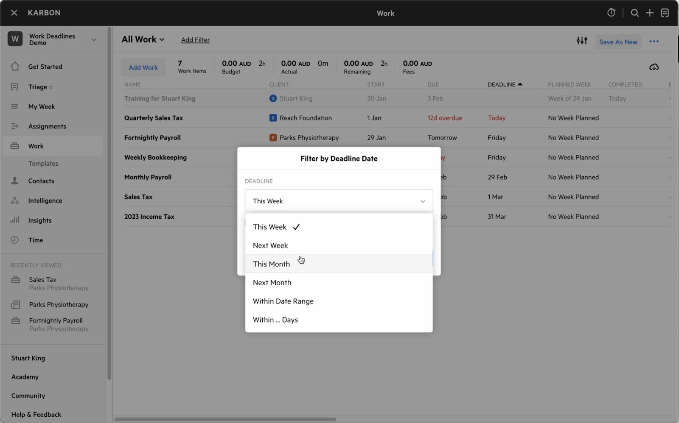This screenshot has width=679, height=423.
Task: Click the cloud download export icon
Action: pos(654,67)
